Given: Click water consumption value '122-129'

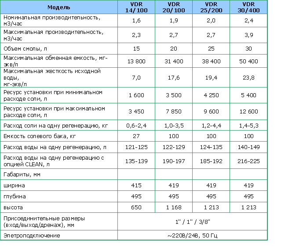Looking at the screenshot, I should pyautogui.click(x=174, y=147).
